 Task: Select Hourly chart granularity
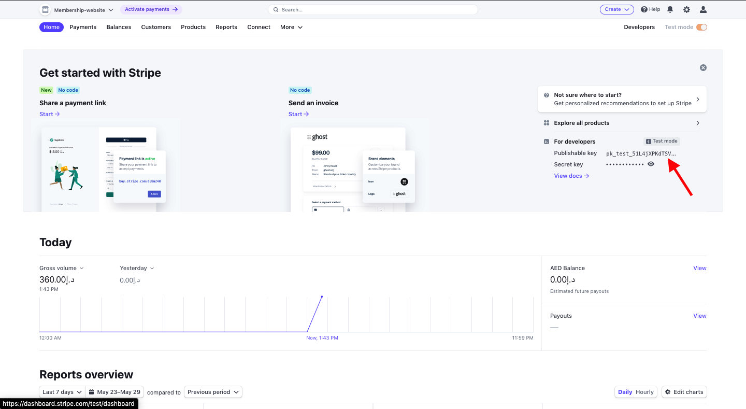[645, 392]
